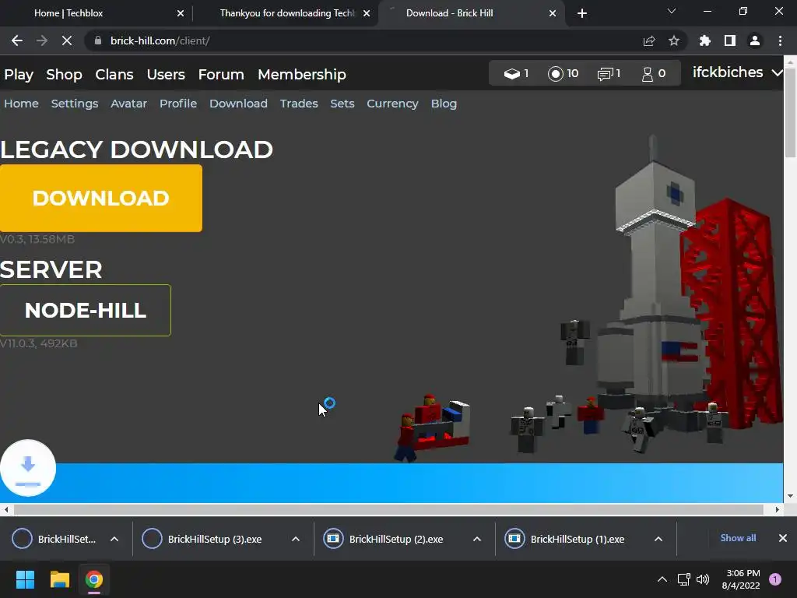Click the yellow DOWNLOAD button
797x598 pixels.
101,199
